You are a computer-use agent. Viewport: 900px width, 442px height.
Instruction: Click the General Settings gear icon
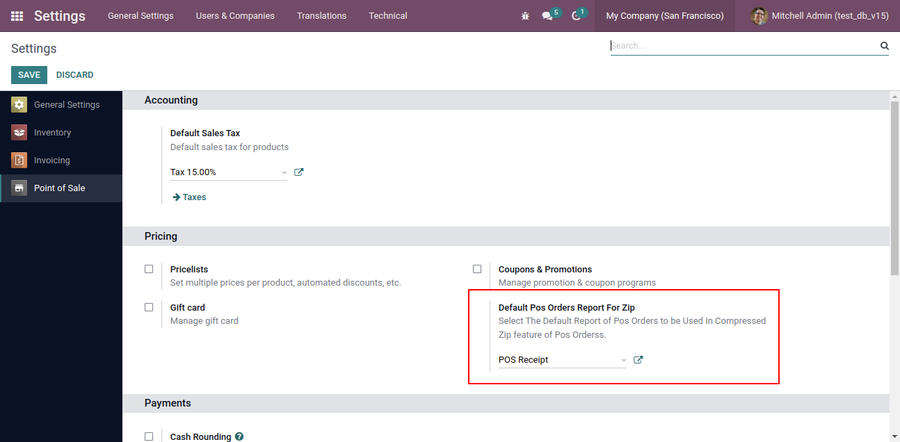point(19,104)
